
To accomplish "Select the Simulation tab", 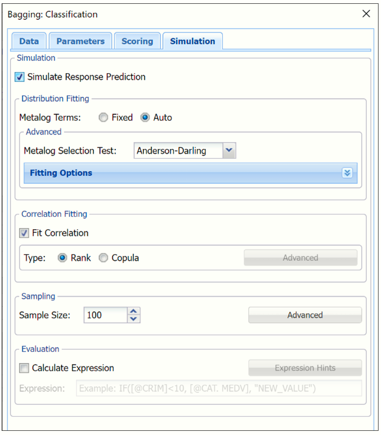I will click(192, 41).
